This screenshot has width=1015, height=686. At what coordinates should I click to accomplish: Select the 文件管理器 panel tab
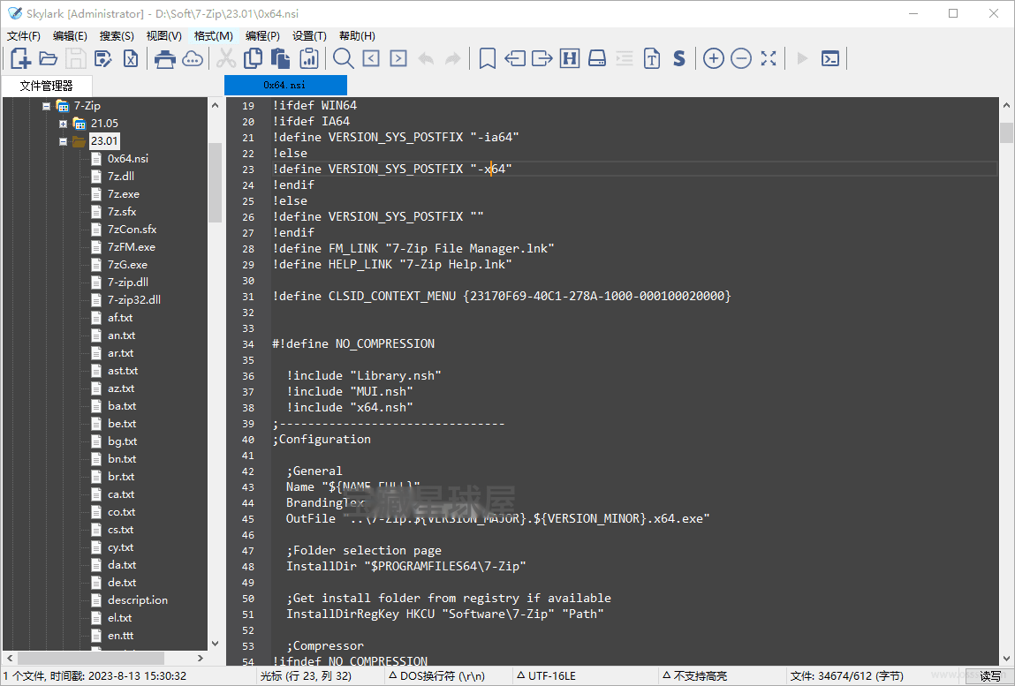47,86
